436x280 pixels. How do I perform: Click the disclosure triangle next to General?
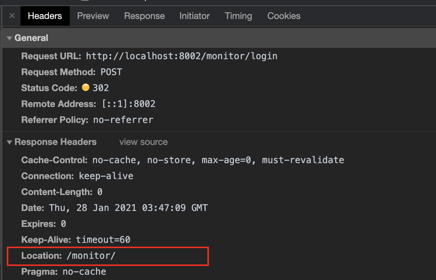[x=9, y=38]
